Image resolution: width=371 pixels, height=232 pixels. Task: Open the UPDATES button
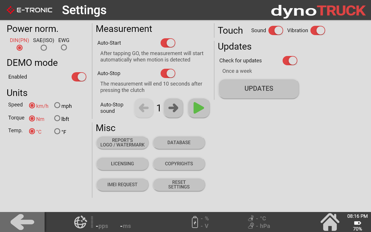(259, 89)
